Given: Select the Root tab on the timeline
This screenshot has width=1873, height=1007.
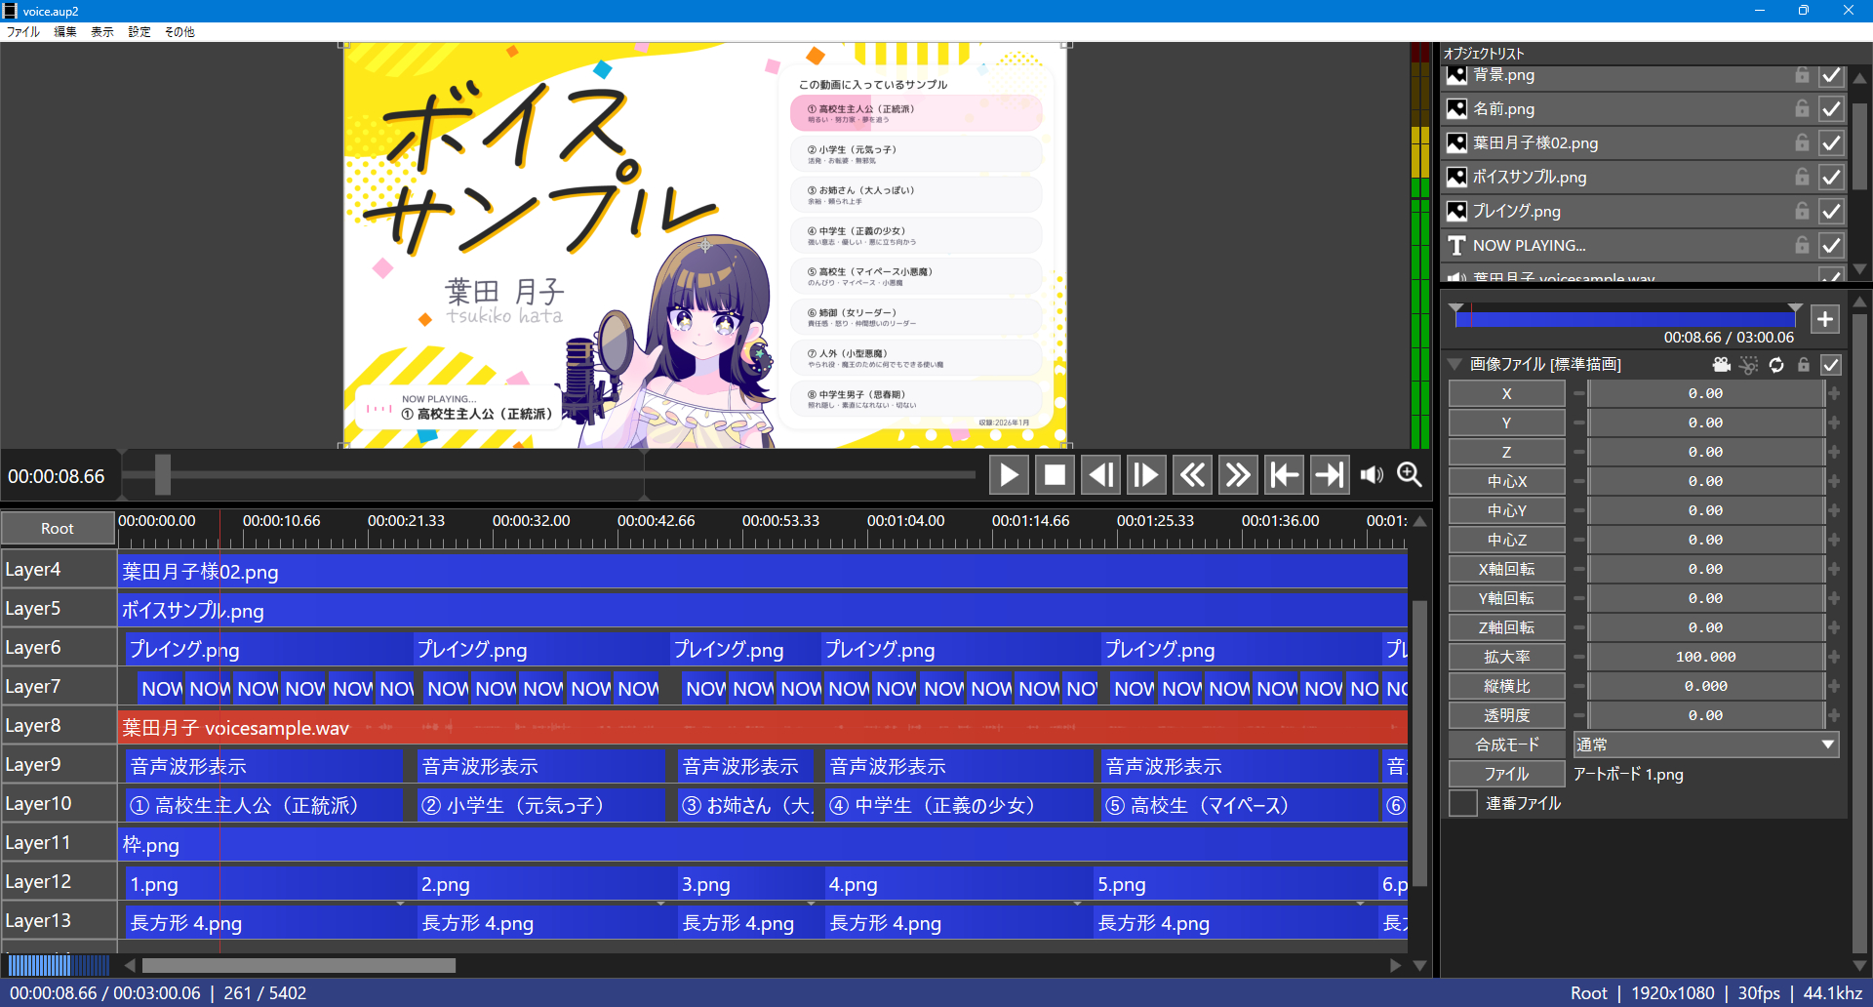Looking at the screenshot, I should (x=58, y=528).
